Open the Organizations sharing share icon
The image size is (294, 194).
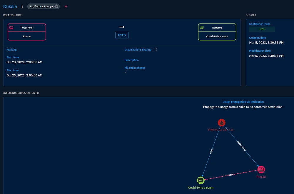[156, 50]
